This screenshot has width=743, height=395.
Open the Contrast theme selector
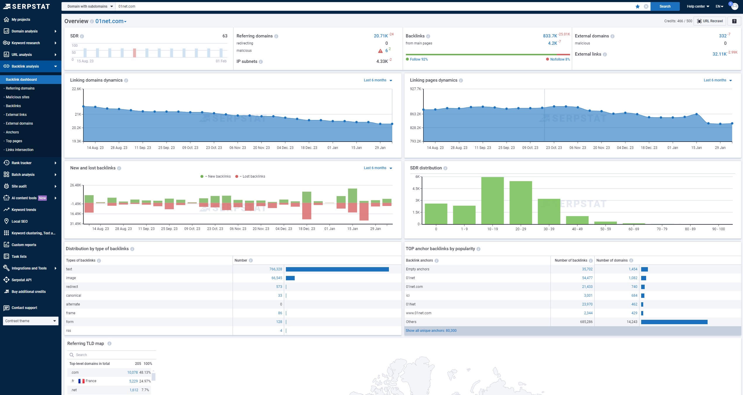31,321
